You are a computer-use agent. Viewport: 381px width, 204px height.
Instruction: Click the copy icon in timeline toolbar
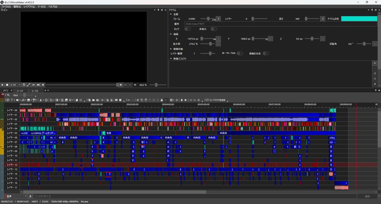pyautogui.click(x=142, y=100)
